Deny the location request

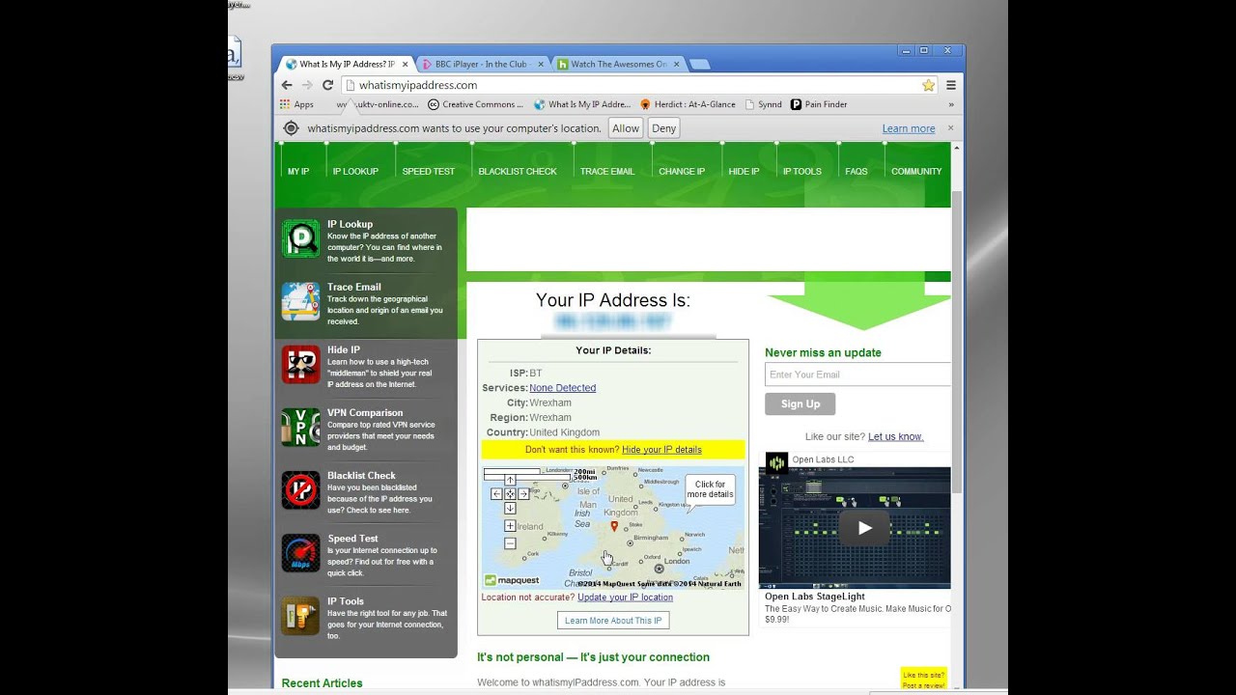[x=663, y=128]
